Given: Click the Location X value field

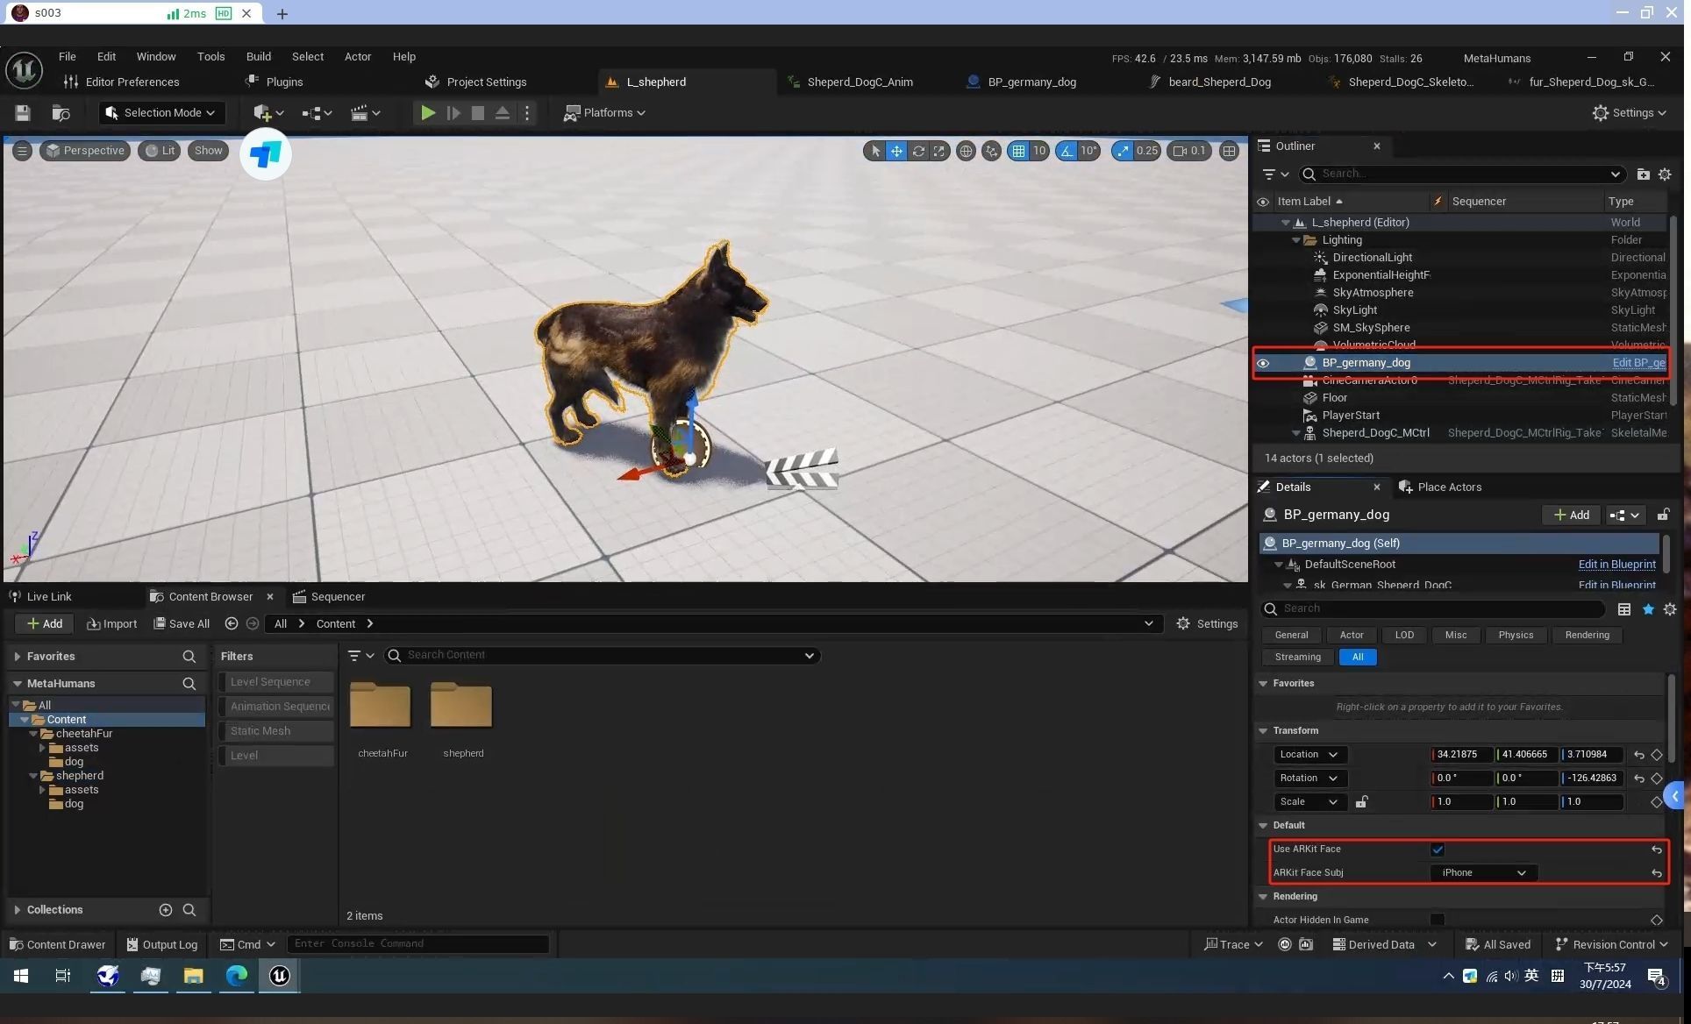Looking at the screenshot, I should [x=1461, y=755].
